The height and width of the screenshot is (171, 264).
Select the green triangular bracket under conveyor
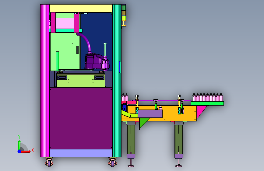[x=143, y=123]
